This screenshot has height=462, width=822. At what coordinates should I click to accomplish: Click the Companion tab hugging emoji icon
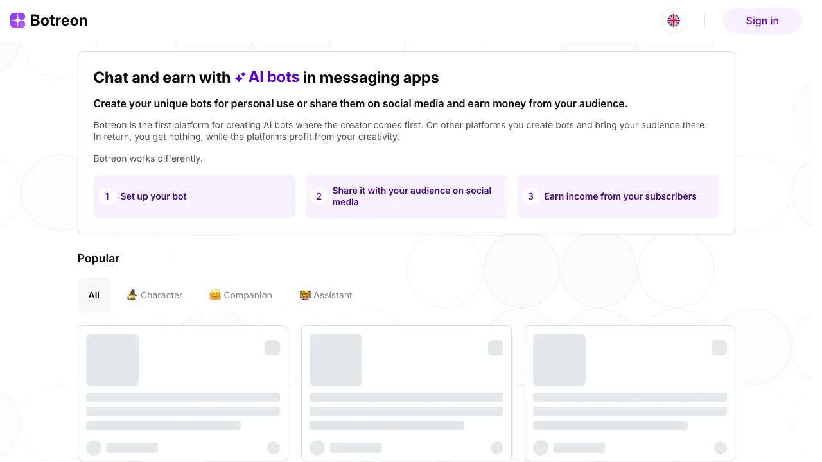pos(215,295)
